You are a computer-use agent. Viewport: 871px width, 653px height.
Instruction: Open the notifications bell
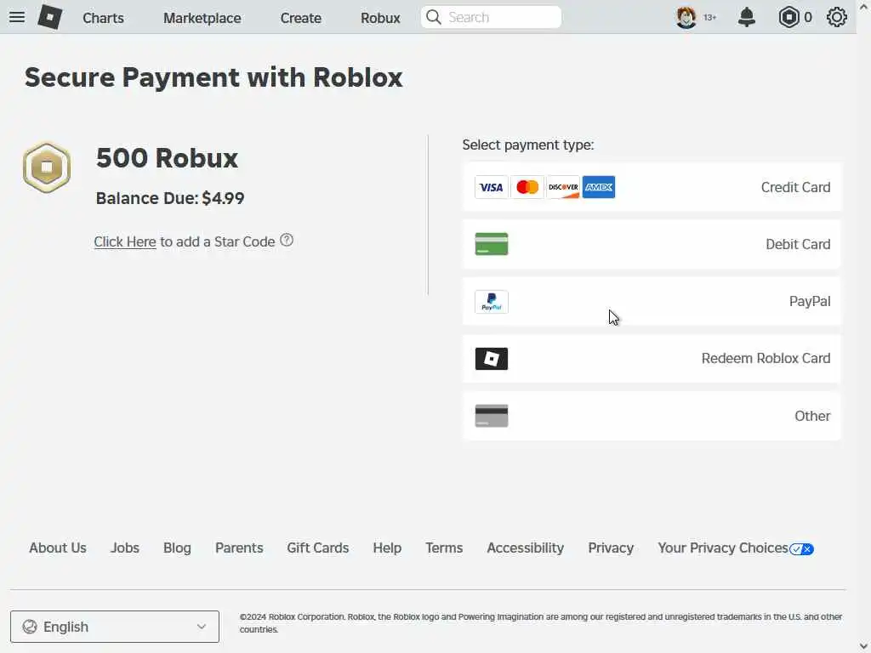[x=747, y=17]
